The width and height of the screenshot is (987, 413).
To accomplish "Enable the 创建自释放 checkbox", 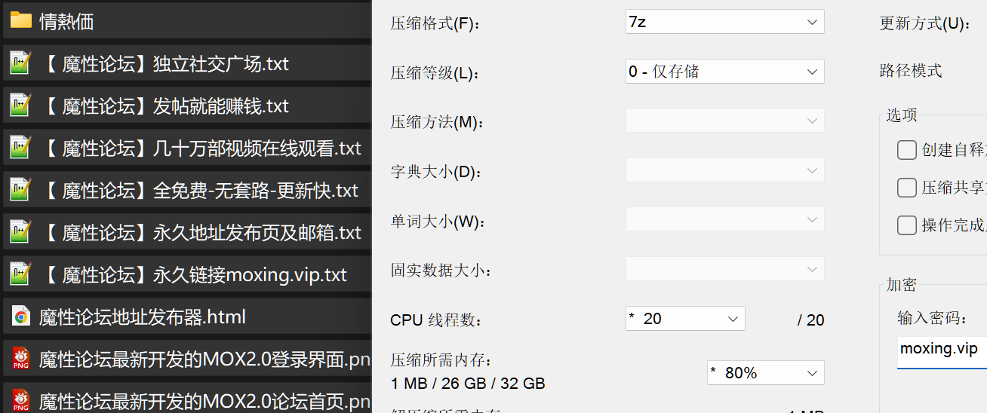I will [907, 150].
